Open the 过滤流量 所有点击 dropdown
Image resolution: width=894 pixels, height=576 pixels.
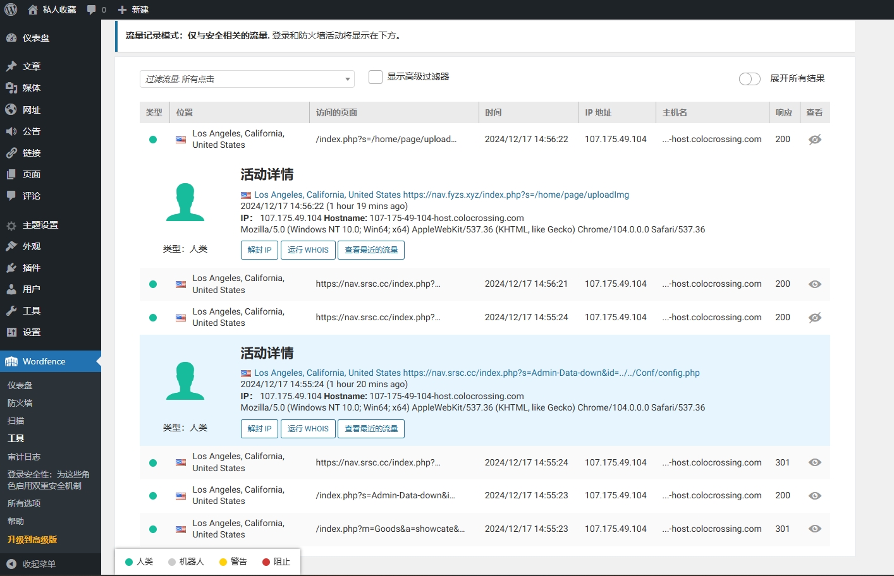coord(247,79)
